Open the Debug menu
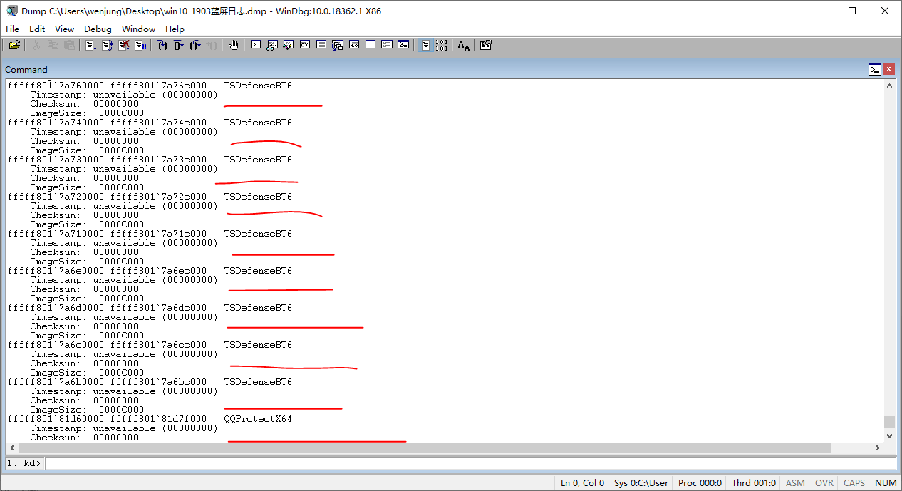 click(98, 29)
